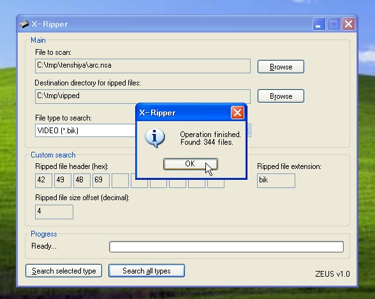The width and height of the screenshot is (375, 299).
Task: Click the Ripped file extension field
Action: 276,180
